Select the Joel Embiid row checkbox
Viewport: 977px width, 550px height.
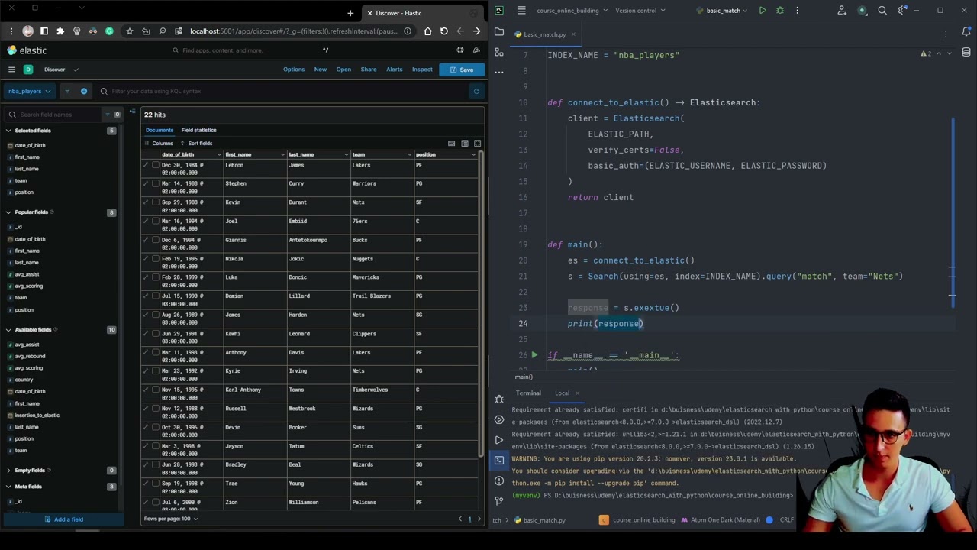coord(156,222)
